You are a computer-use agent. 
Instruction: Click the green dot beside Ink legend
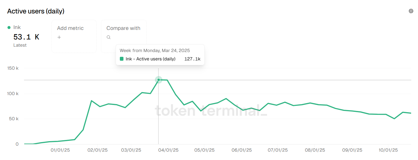[9, 28]
